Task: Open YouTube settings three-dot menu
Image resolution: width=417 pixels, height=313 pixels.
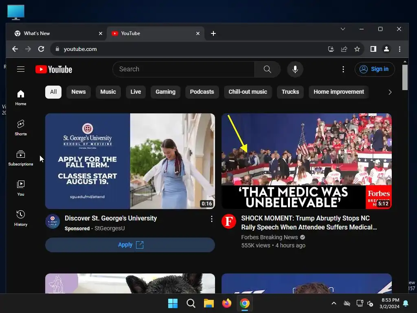Action: pyautogui.click(x=343, y=69)
